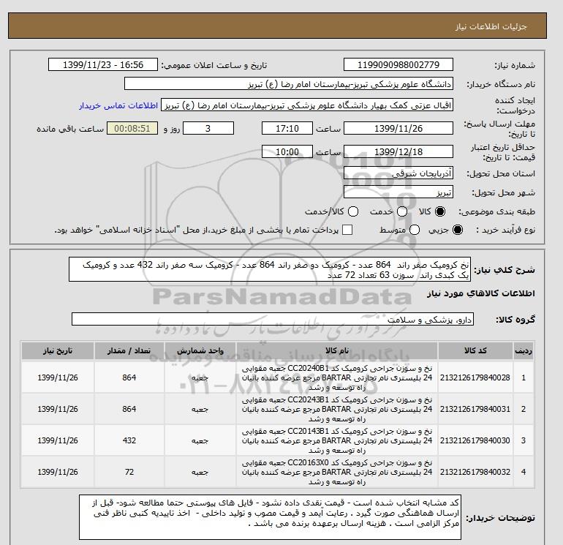
Task: Choose the جزیی purchase type radio
Action: pos(458,230)
